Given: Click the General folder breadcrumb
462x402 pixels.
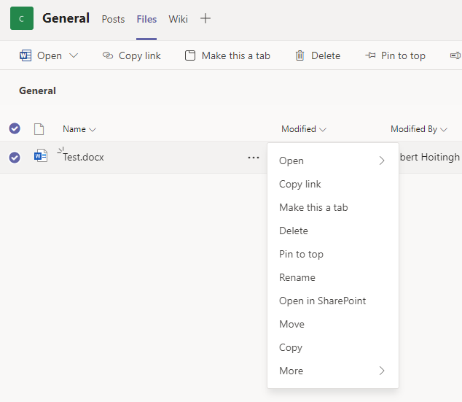Looking at the screenshot, I should coord(37,90).
